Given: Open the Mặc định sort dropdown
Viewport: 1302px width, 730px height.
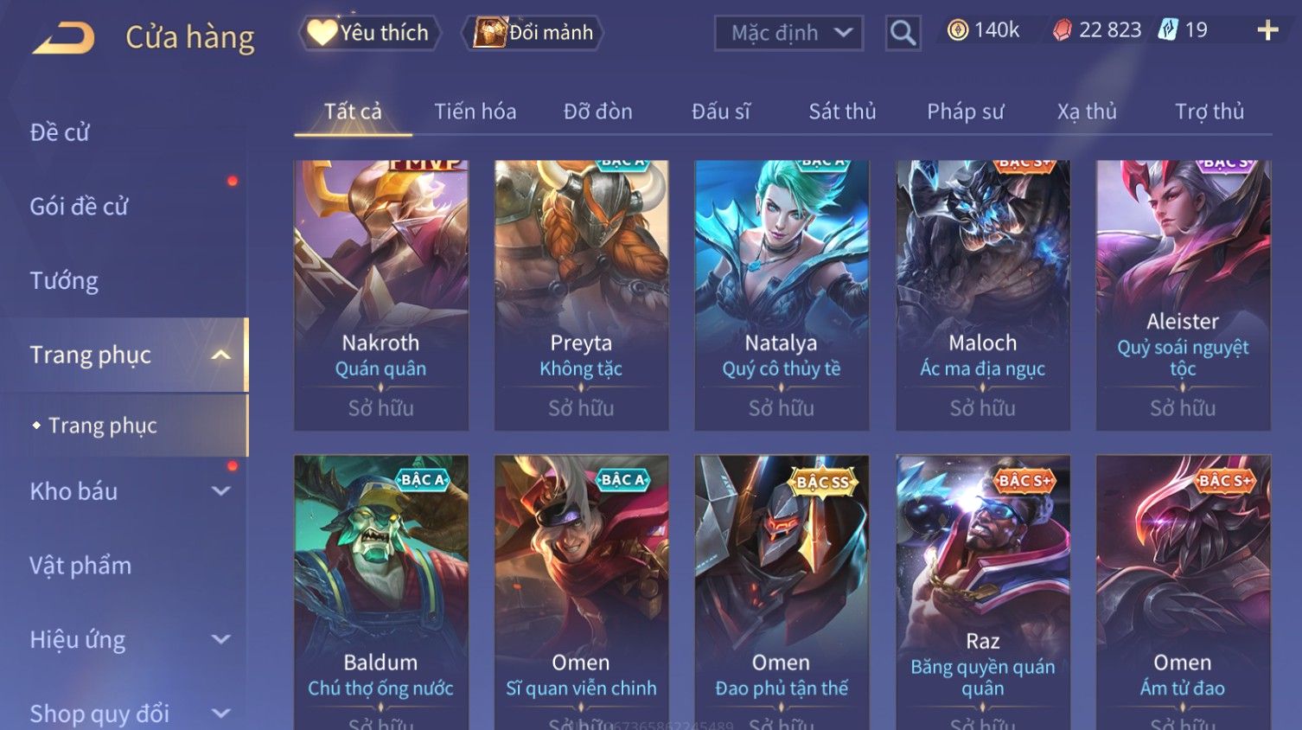Looking at the screenshot, I should click(x=788, y=34).
